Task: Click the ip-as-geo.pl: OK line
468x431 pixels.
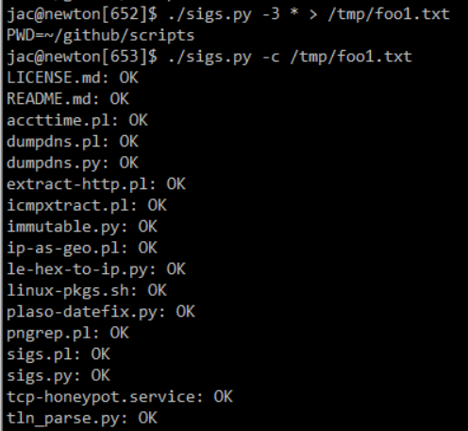Action: (x=82, y=249)
